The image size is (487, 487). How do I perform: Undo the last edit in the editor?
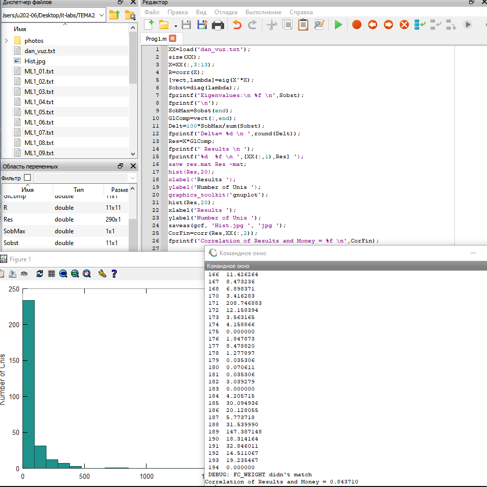click(x=237, y=25)
